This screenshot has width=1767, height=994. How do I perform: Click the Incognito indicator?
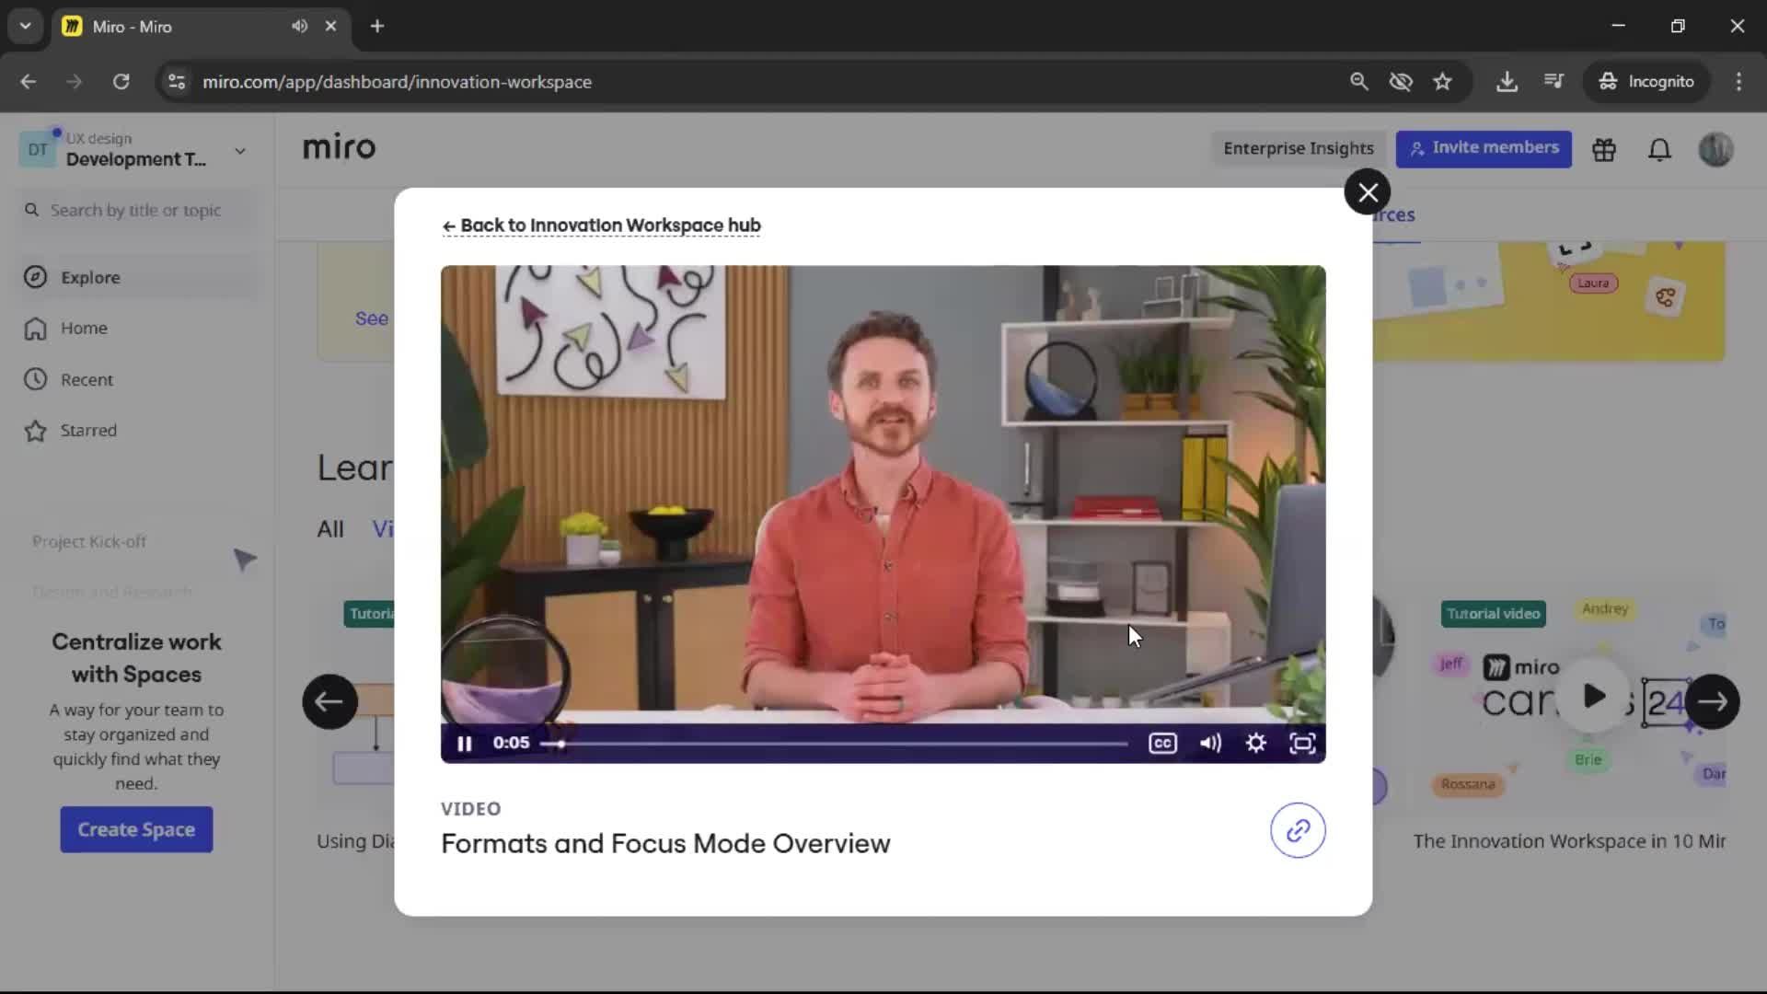point(1646,82)
